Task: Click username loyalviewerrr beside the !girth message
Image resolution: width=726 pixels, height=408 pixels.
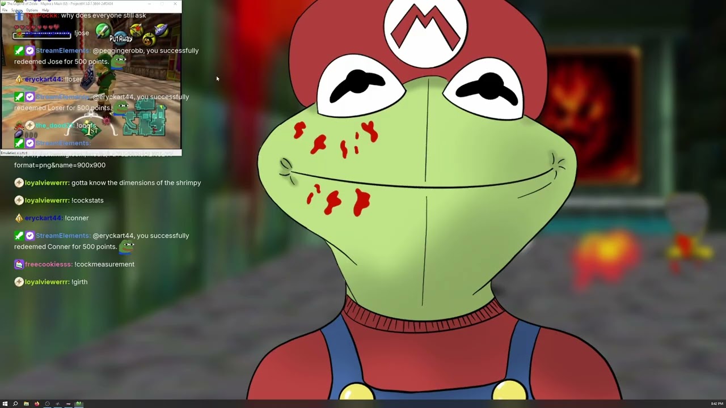Action: pos(47,282)
